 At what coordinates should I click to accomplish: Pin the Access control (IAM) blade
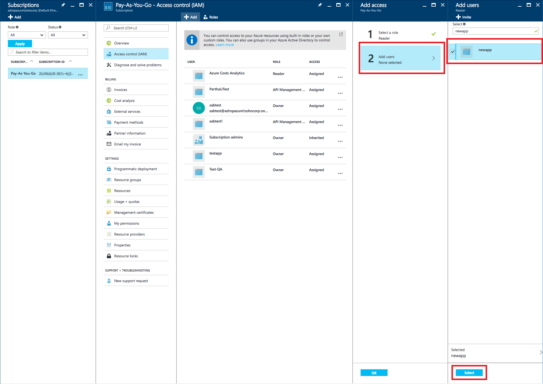pos(320,5)
